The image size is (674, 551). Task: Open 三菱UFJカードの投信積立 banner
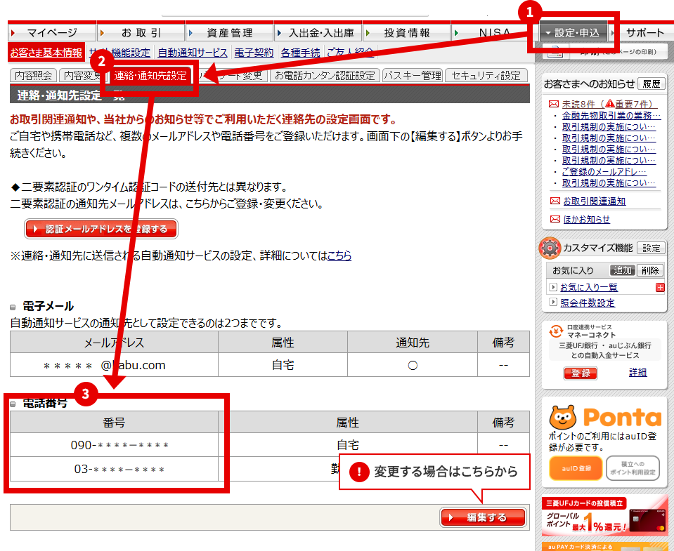[605, 517]
